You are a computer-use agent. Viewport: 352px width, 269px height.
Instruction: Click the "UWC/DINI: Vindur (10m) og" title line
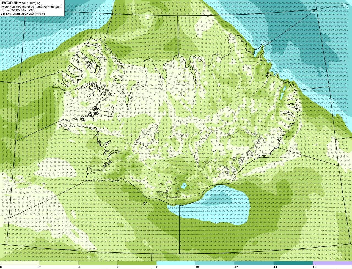[21, 3]
